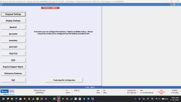Configure TDS/TCS options
181x102 pixels.
13,54
